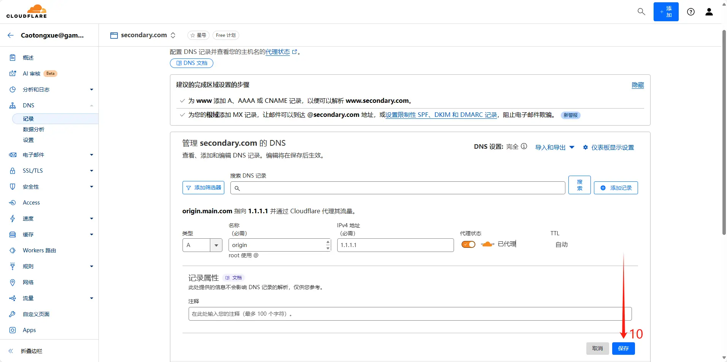This screenshot has width=727, height=362.
Task: Click the 电子邮件 envelope icon
Action: click(x=13, y=155)
